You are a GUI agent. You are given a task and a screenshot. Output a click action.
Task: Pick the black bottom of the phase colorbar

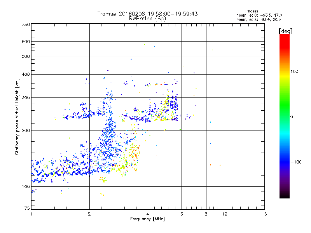click(x=285, y=195)
